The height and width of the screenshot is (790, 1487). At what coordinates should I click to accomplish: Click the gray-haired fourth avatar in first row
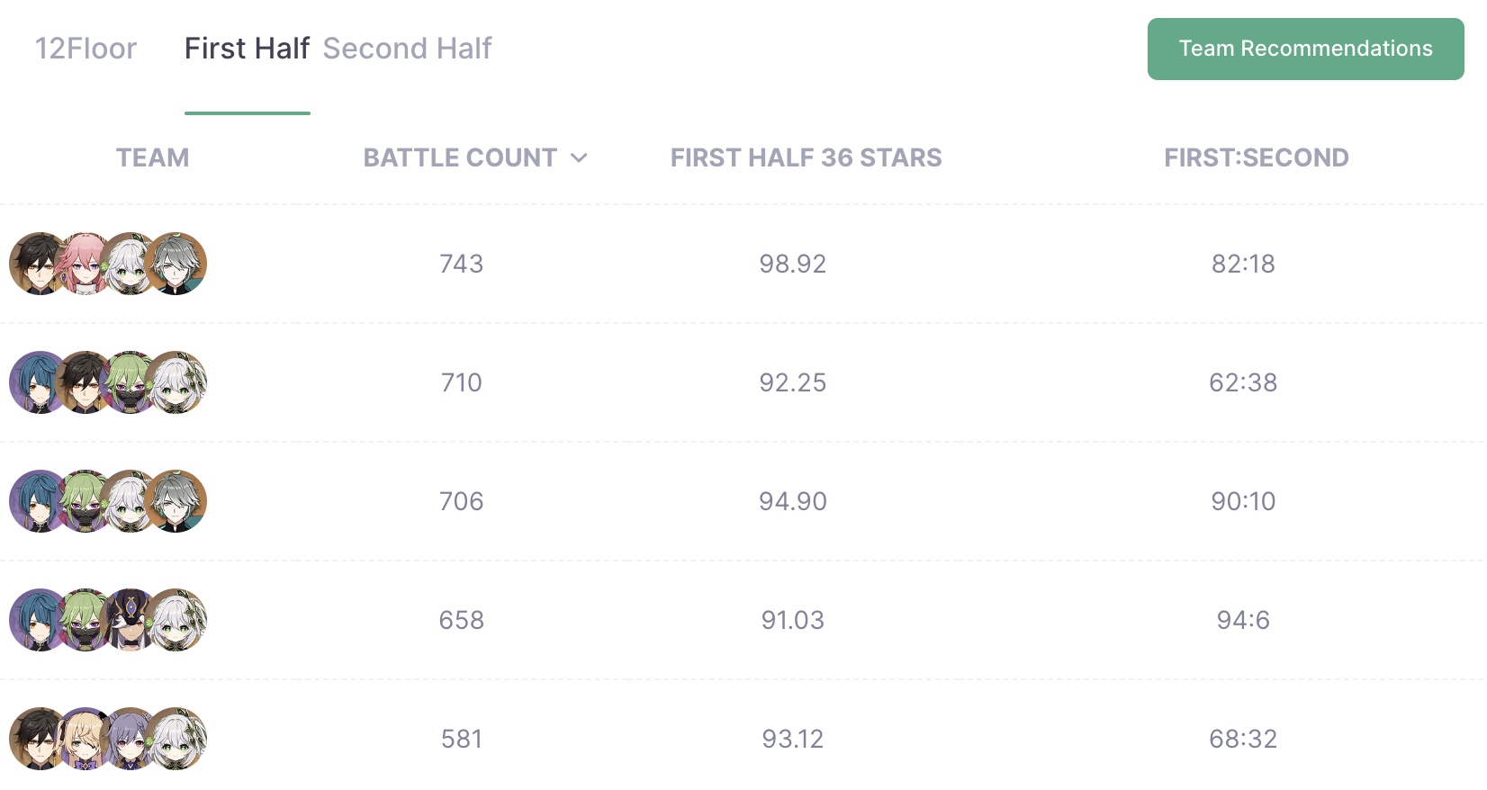tap(176, 264)
